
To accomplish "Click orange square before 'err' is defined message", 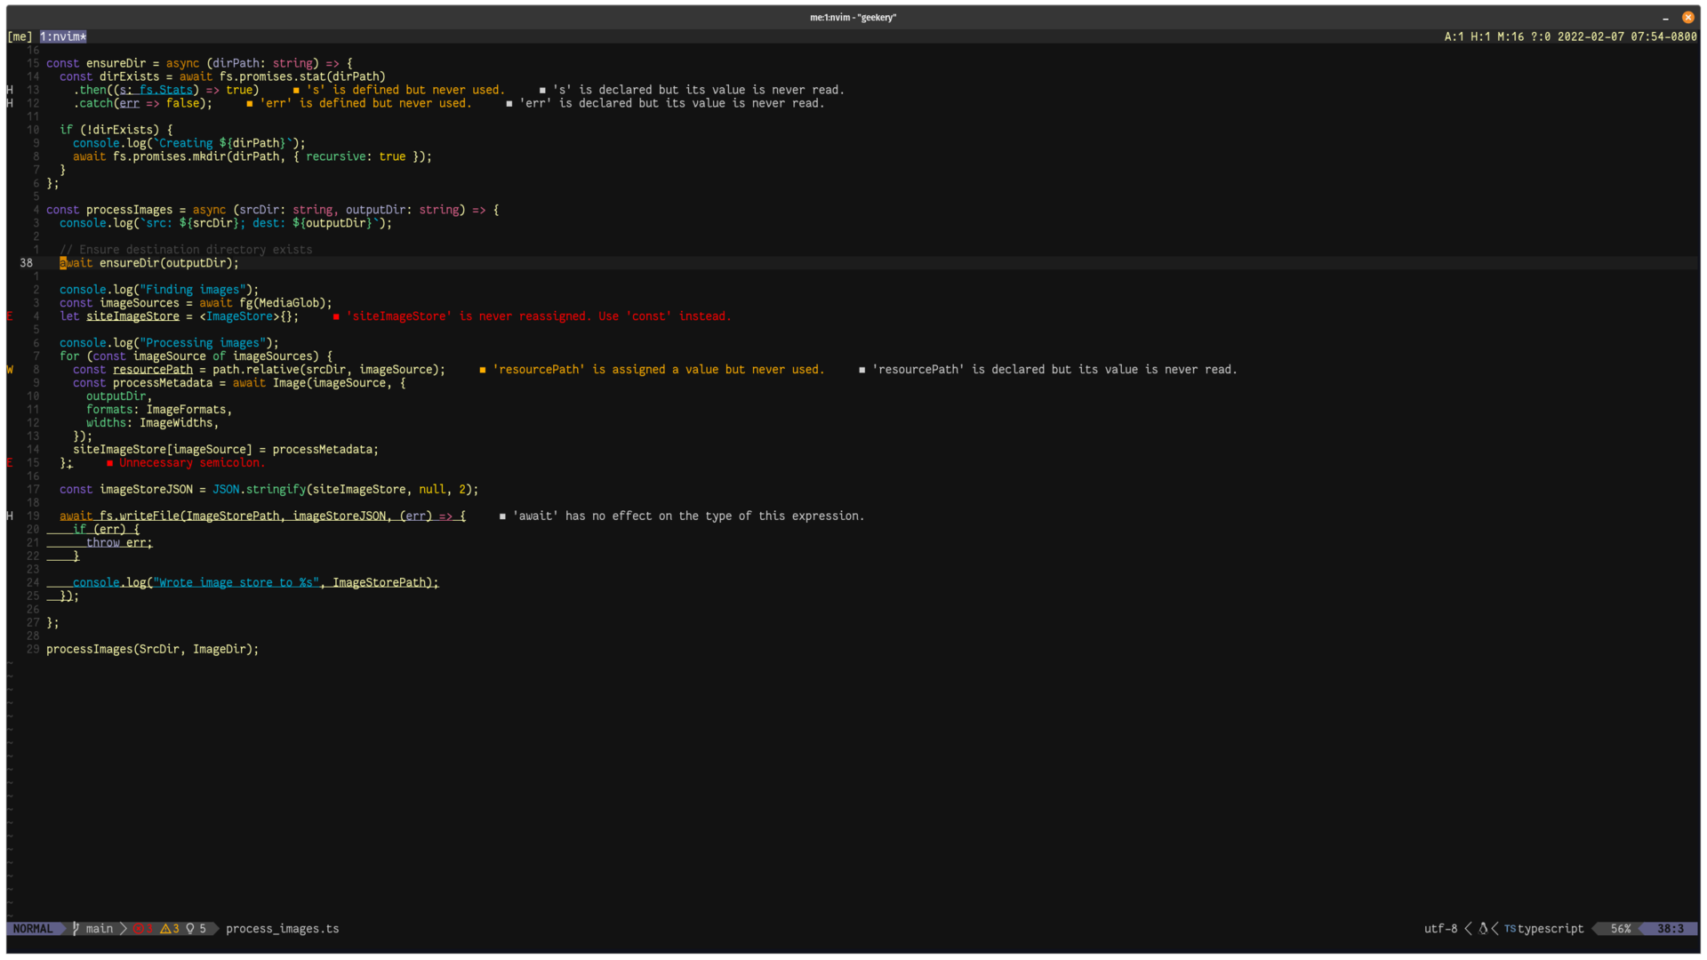I will (x=249, y=103).
